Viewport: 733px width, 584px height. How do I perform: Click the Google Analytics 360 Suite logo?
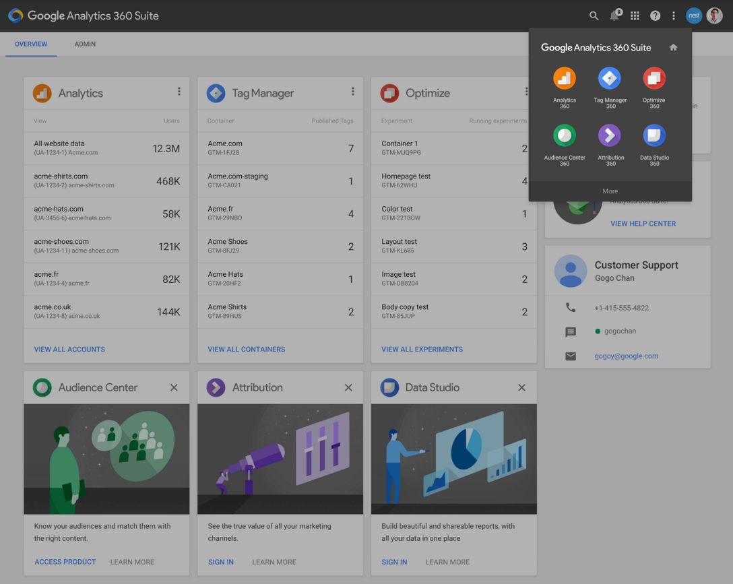coord(84,15)
